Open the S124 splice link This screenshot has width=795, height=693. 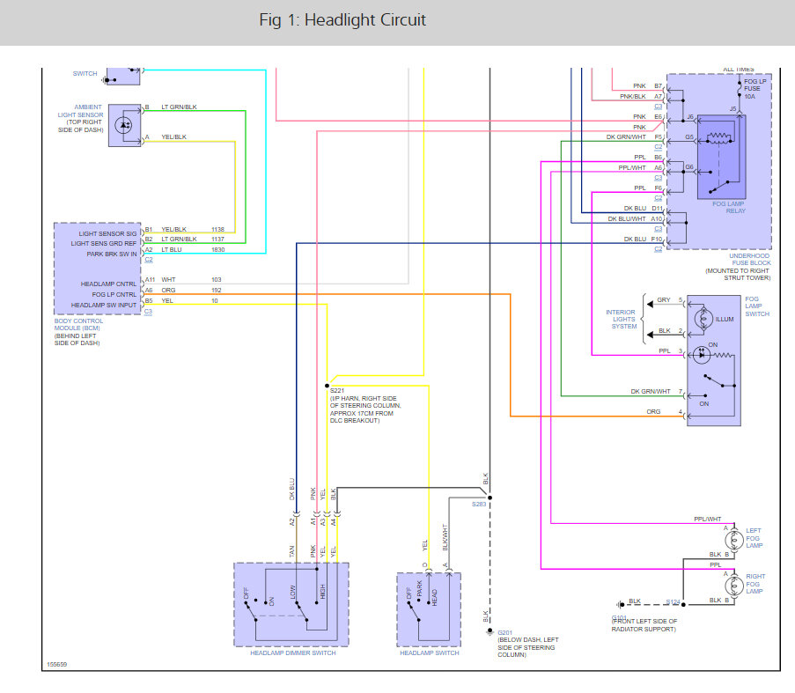673,601
